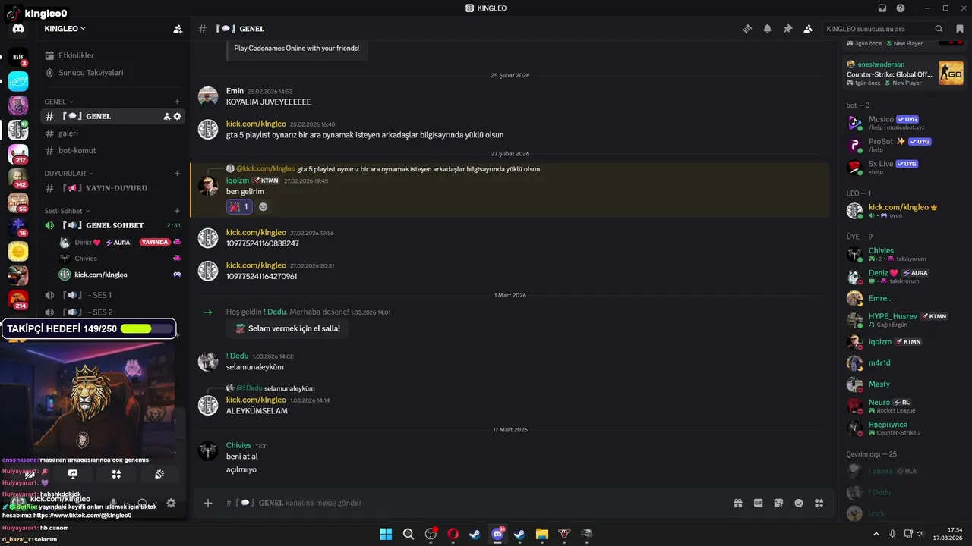Toggle the party popper reaction count 1

point(239,206)
